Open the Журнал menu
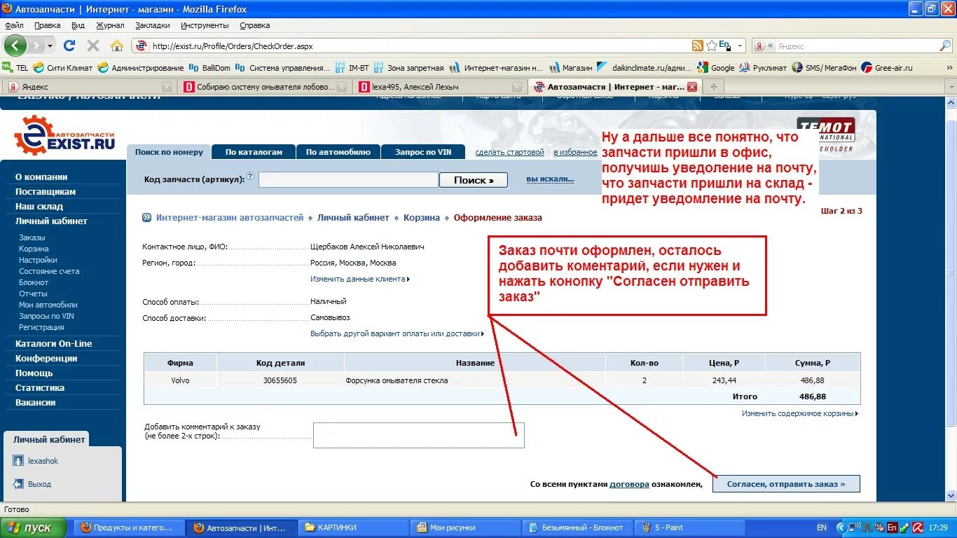 pyautogui.click(x=110, y=25)
